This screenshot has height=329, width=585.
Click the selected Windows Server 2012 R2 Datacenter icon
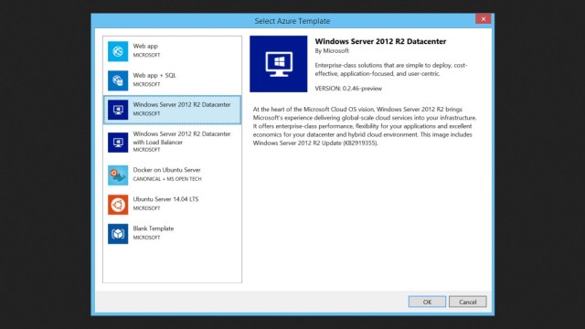click(118, 110)
